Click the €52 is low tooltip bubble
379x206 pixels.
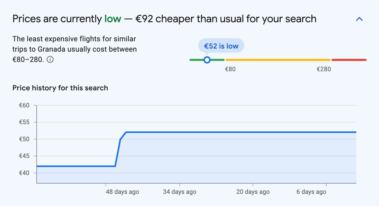(x=221, y=46)
